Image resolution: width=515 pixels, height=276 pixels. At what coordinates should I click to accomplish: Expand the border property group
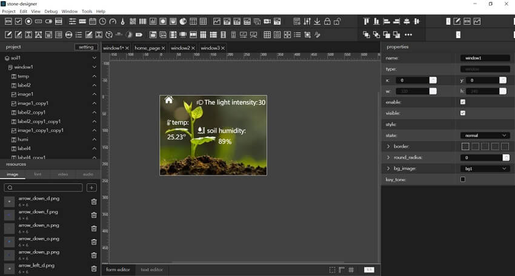pos(388,146)
